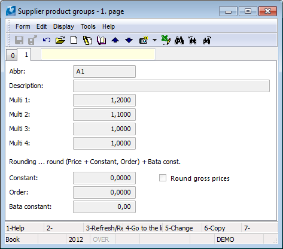Click the open folder icon
The image size is (283, 249).
60,40
